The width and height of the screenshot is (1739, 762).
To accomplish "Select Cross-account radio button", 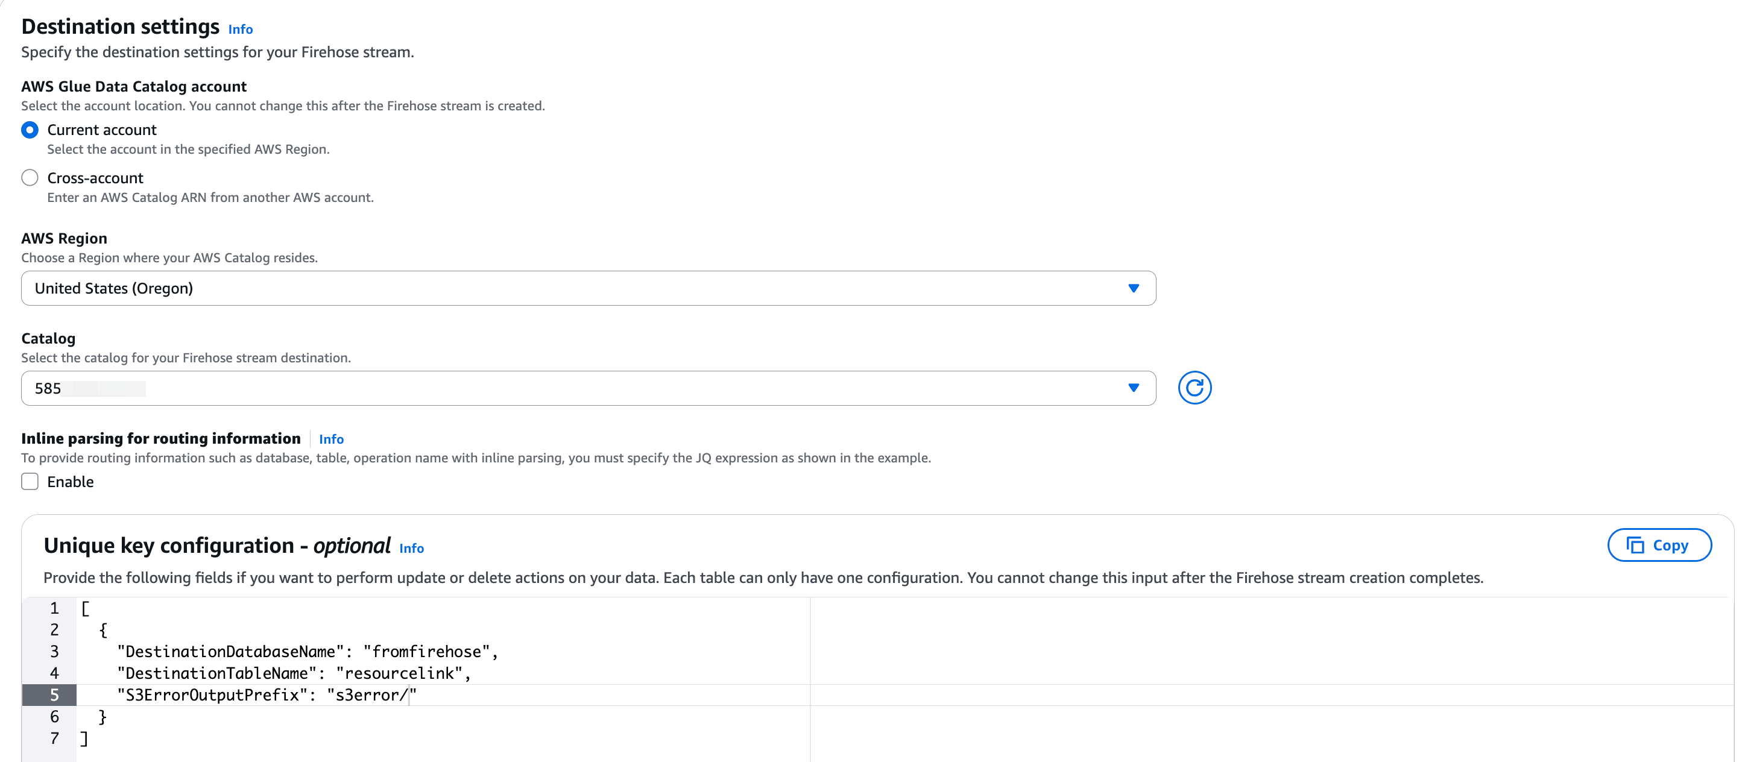I will point(30,177).
